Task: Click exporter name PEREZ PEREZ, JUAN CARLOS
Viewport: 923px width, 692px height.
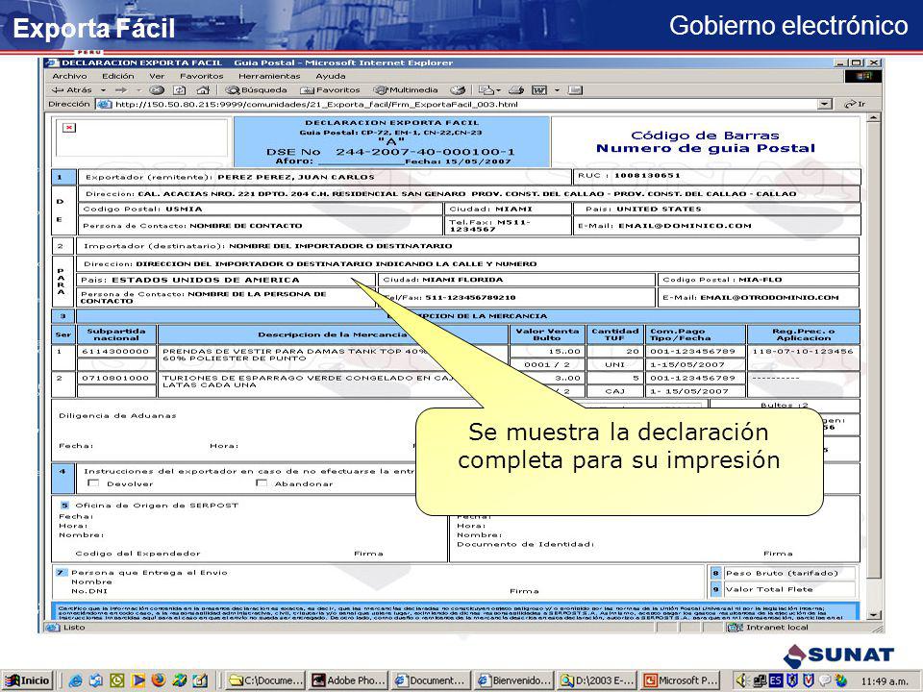Action: 295,177
